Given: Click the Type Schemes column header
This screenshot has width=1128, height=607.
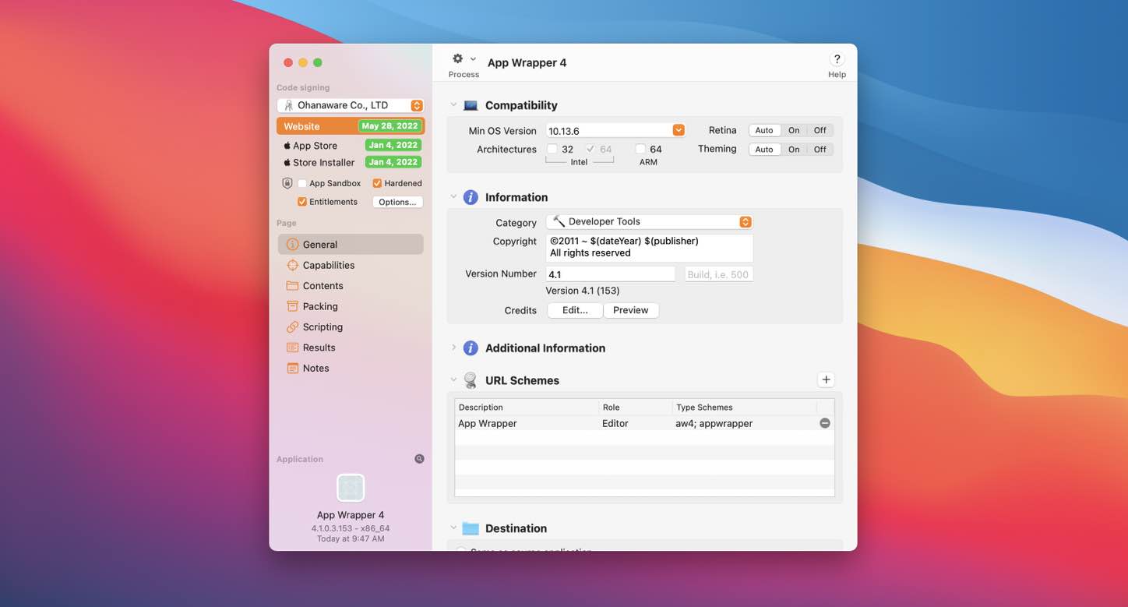Looking at the screenshot, I should pyautogui.click(x=744, y=407).
